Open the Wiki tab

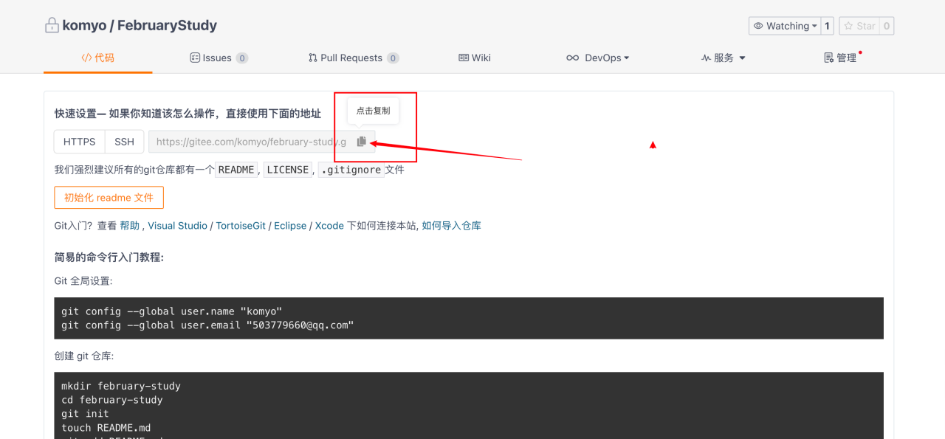pos(475,58)
